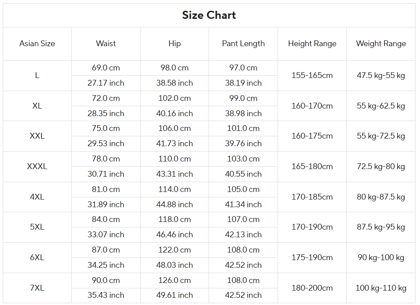Click the Height Range header
Image resolution: width=420 pixels, height=305 pixels.
point(312,44)
